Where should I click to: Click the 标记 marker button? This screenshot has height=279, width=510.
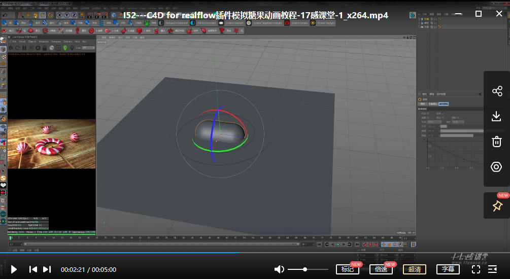tap(348, 269)
